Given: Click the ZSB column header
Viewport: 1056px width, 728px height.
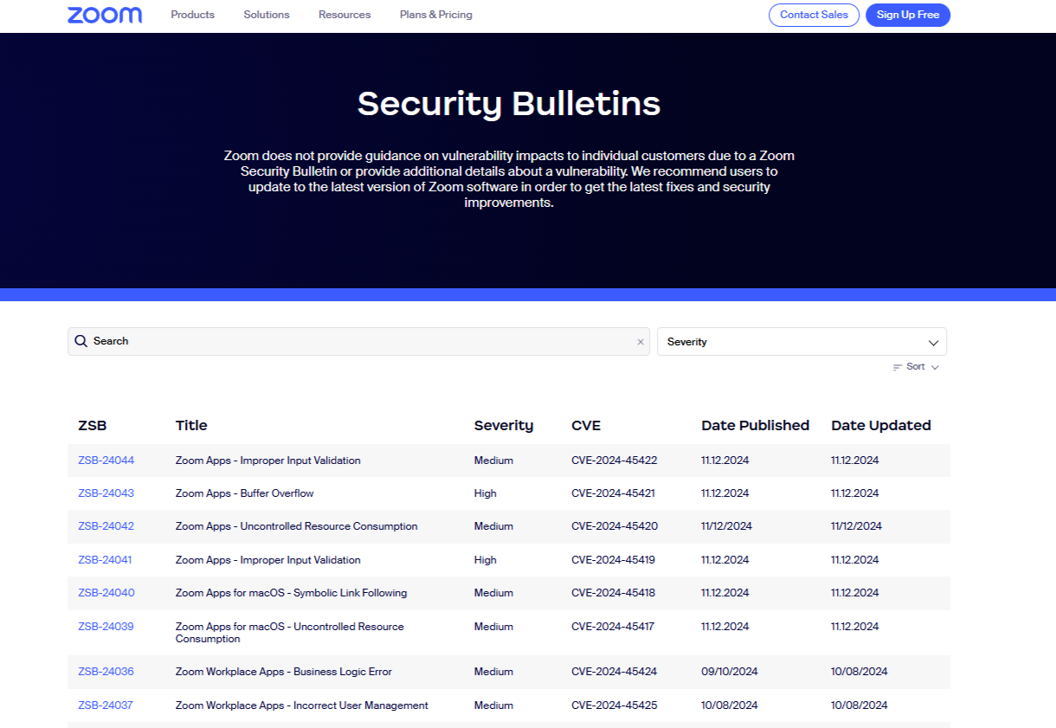Looking at the screenshot, I should point(93,425).
